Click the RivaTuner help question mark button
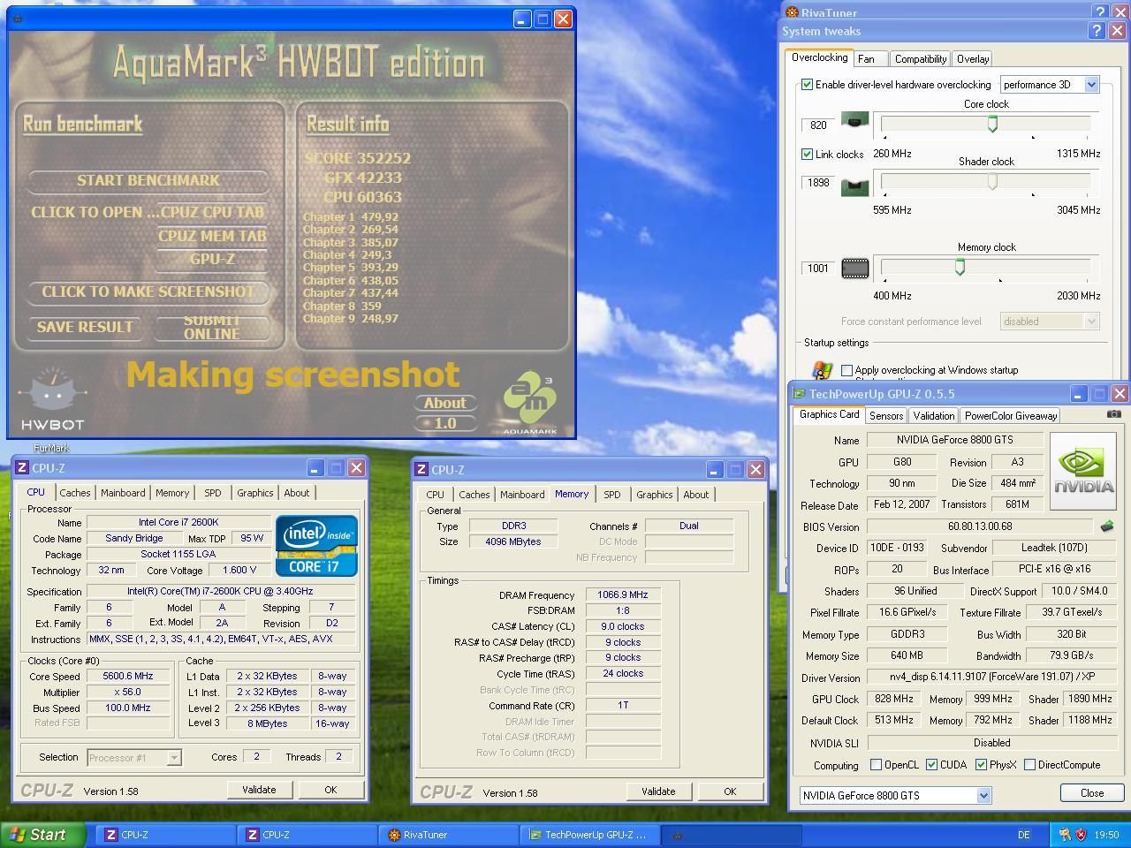Viewport: 1131px width, 848px height. 1100,12
